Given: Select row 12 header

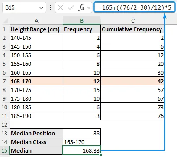Looking at the screenshot, I should (4, 124).
